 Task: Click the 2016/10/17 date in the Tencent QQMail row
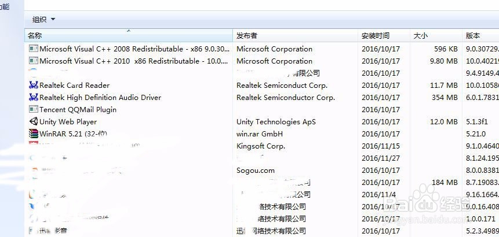coord(381,110)
